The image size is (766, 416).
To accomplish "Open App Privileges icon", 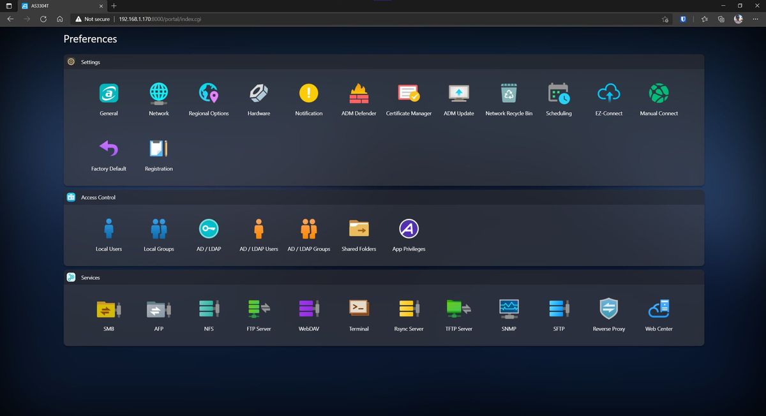I will tap(409, 228).
